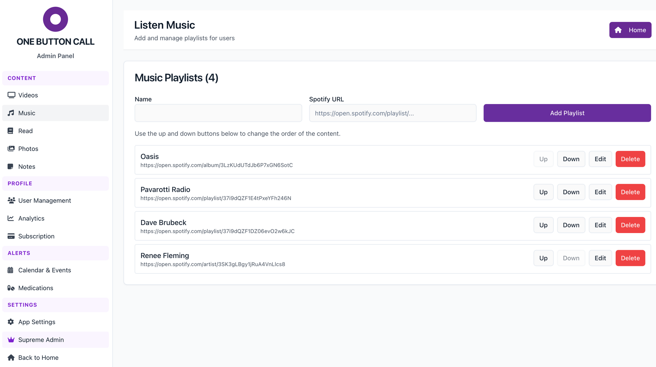Open Notes in the sidebar
This screenshot has width=656, height=367.
tap(27, 167)
